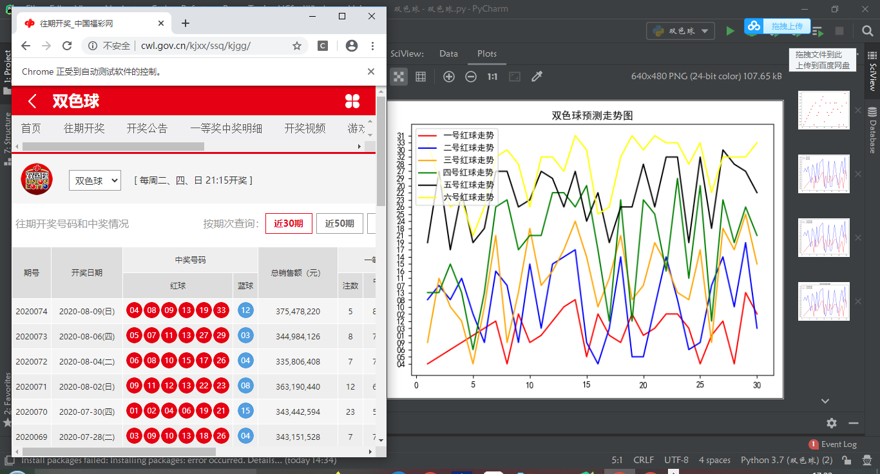Click the site info 不安全 indicator
The height and width of the screenshot is (474, 880).
click(109, 46)
